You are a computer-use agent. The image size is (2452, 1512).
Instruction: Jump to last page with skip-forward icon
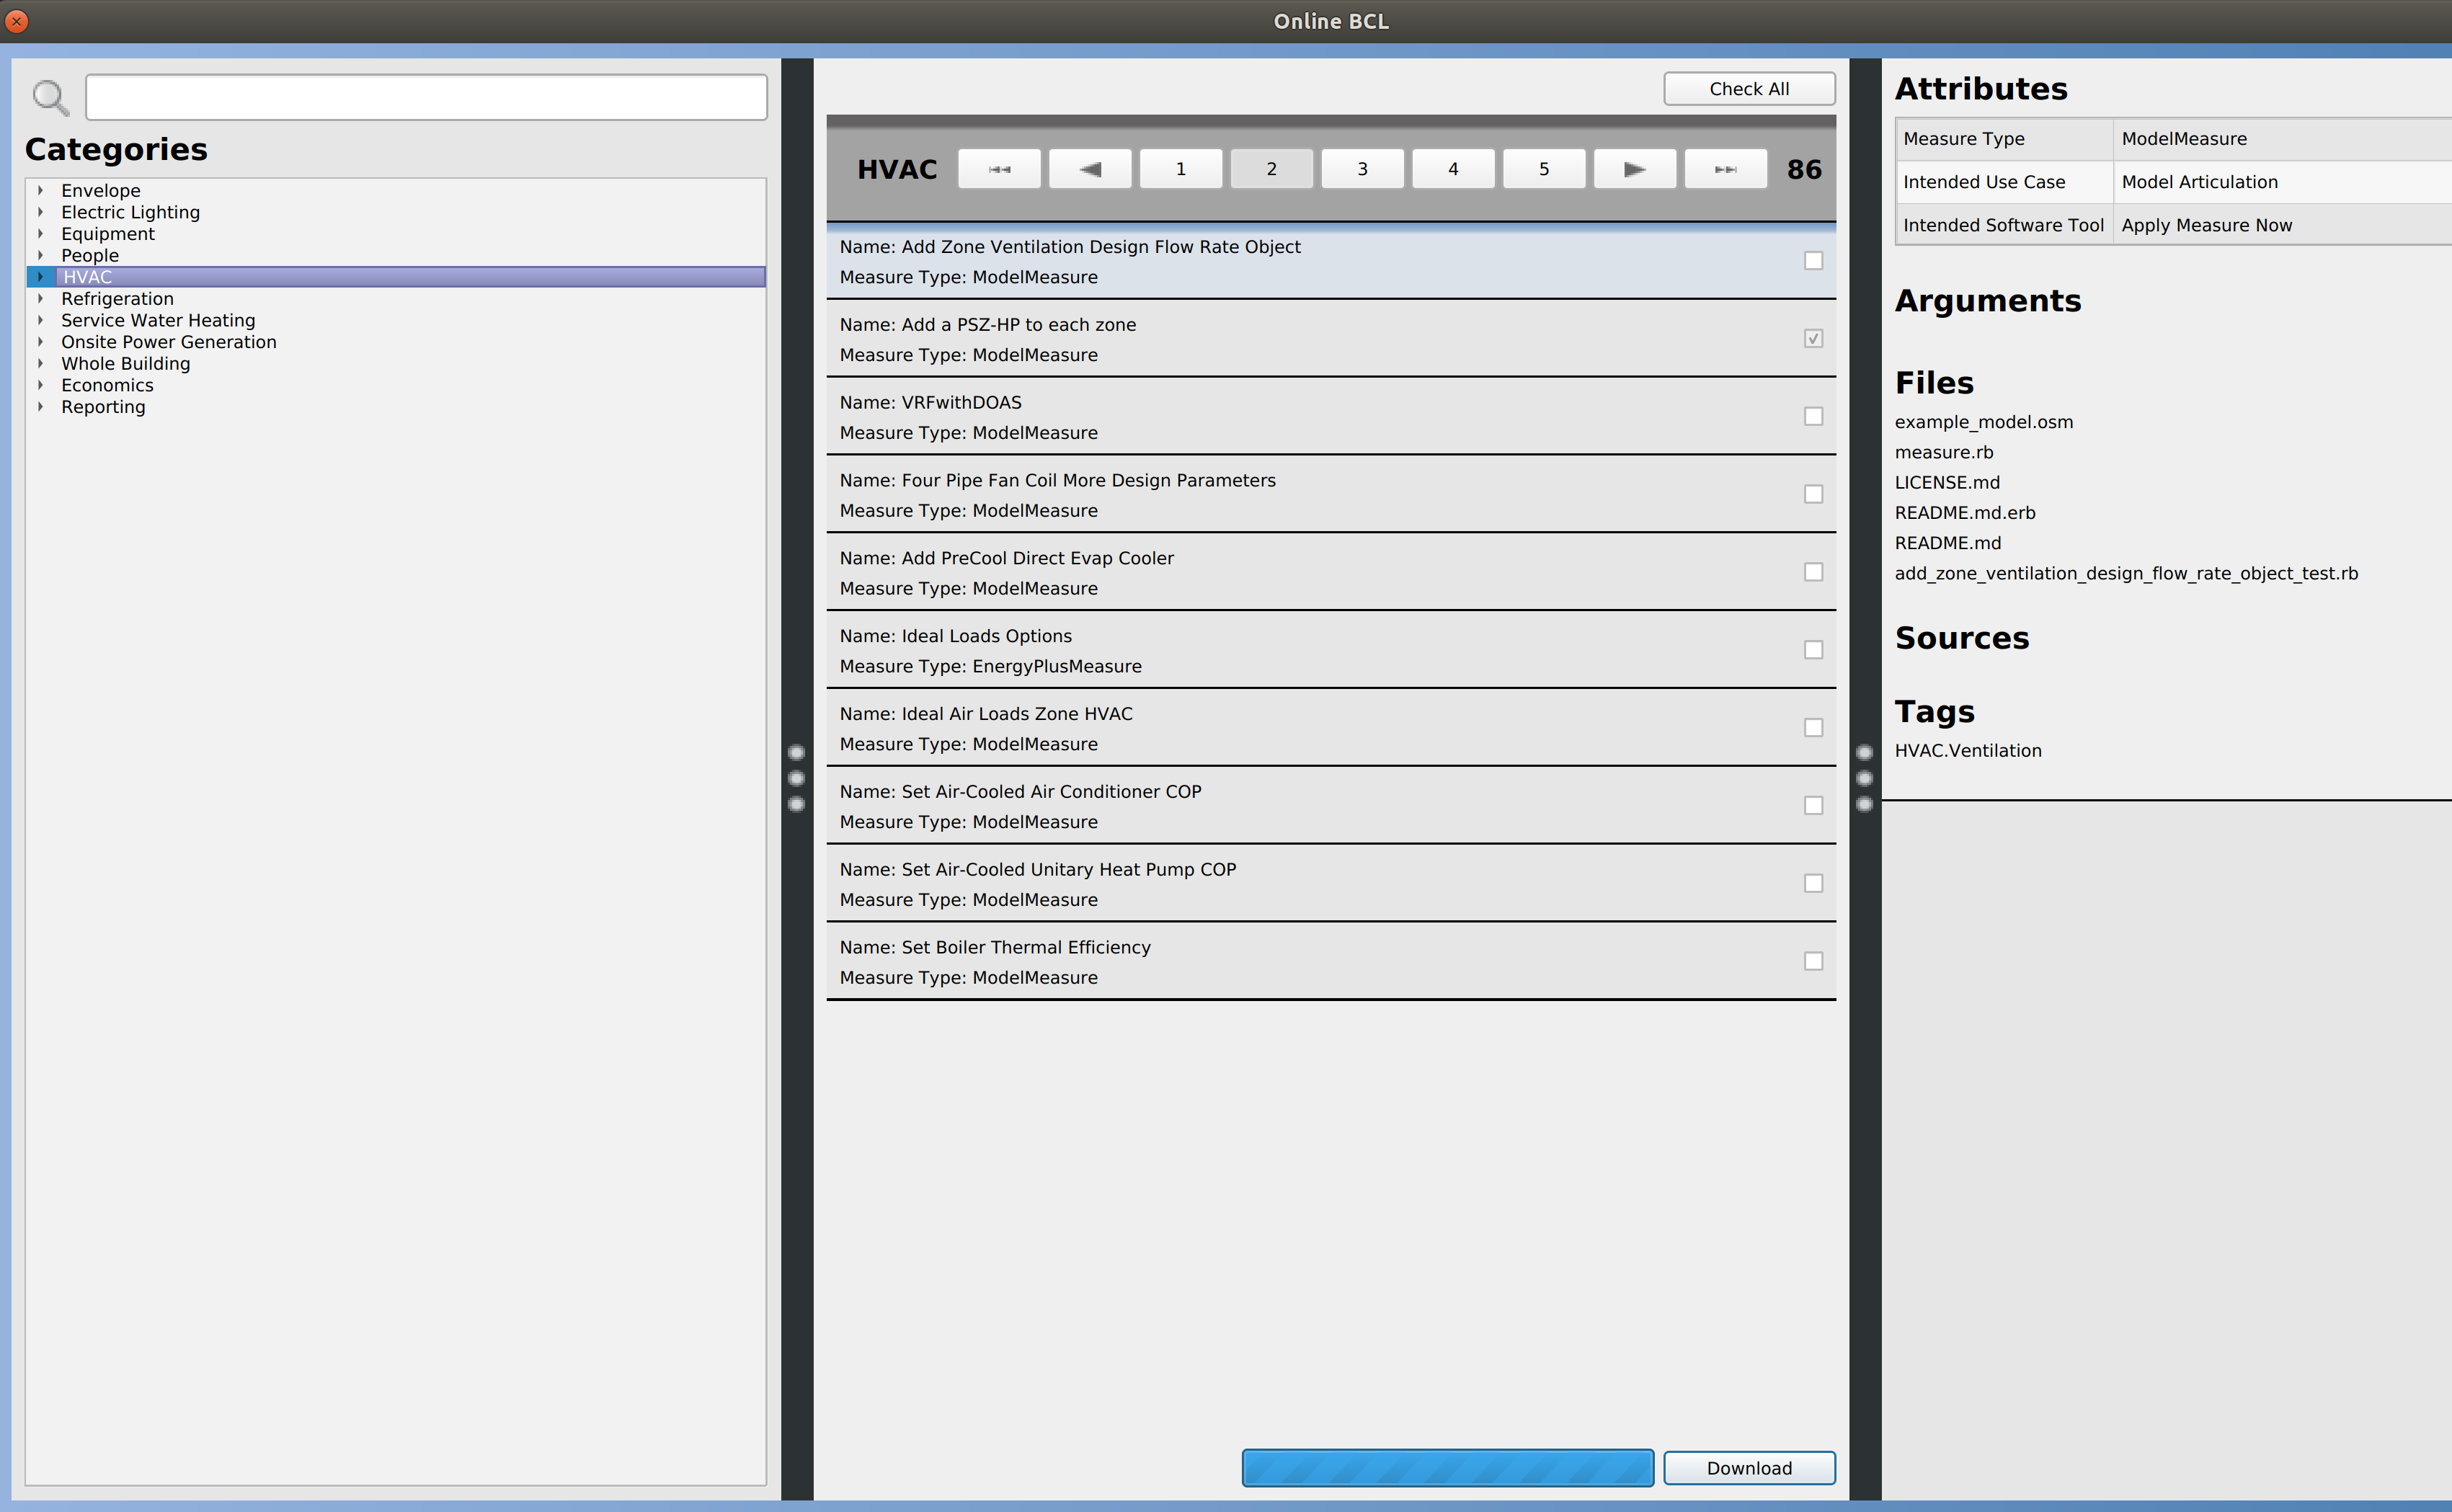click(1726, 168)
